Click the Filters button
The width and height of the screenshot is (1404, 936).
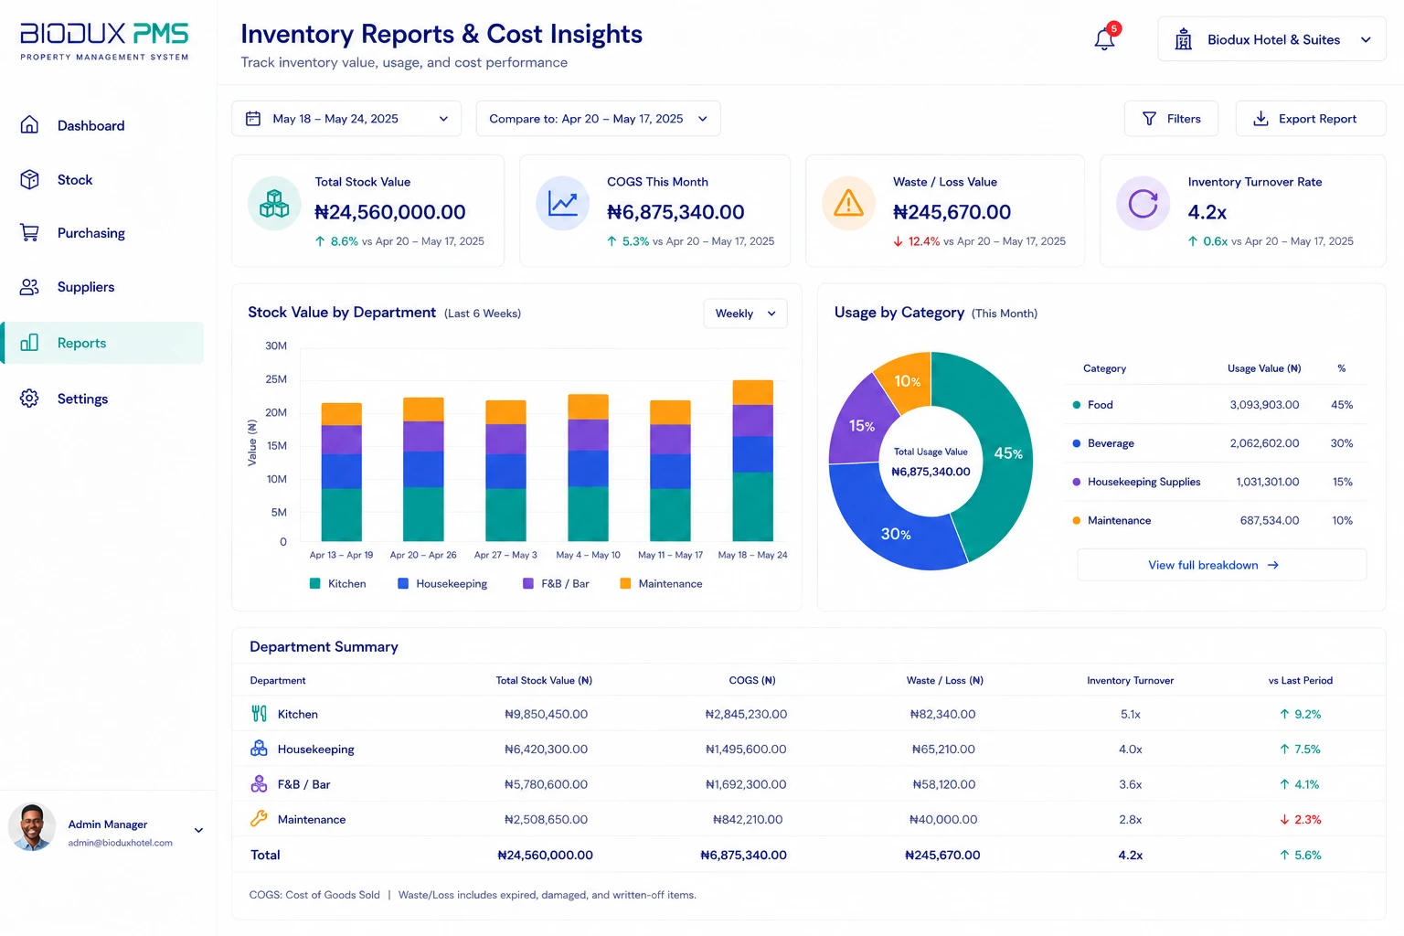point(1171,119)
